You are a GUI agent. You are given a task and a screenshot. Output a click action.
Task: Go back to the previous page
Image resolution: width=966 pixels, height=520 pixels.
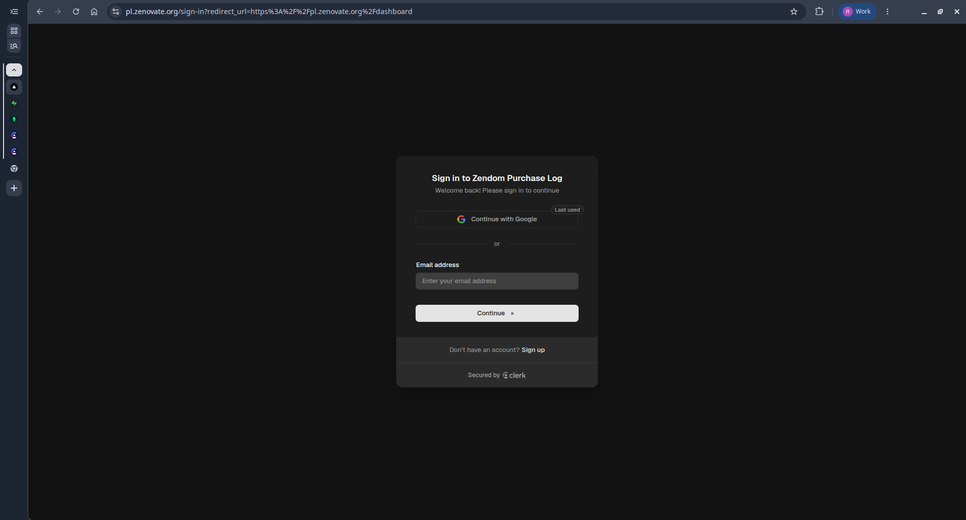pyautogui.click(x=40, y=12)
